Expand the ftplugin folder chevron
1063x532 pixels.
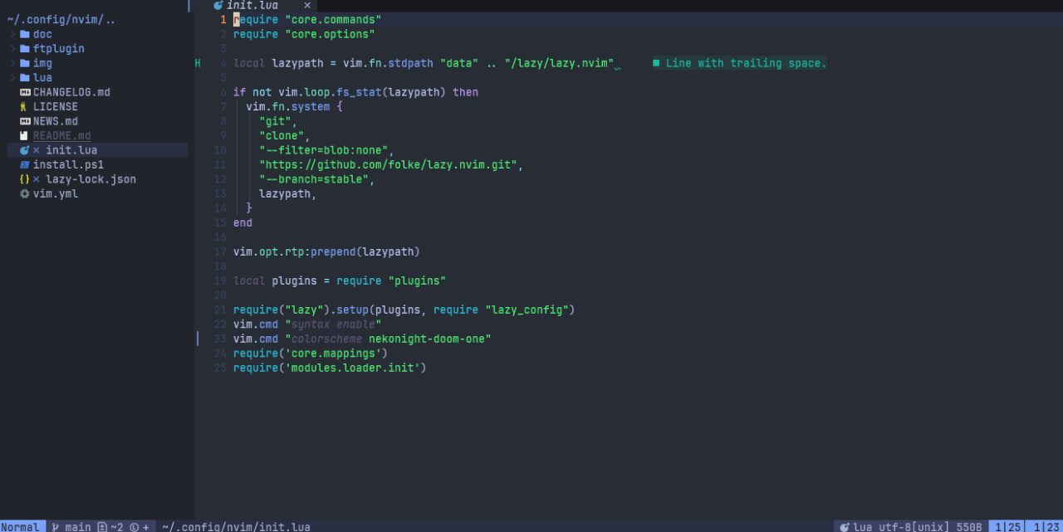coord(13,49)
